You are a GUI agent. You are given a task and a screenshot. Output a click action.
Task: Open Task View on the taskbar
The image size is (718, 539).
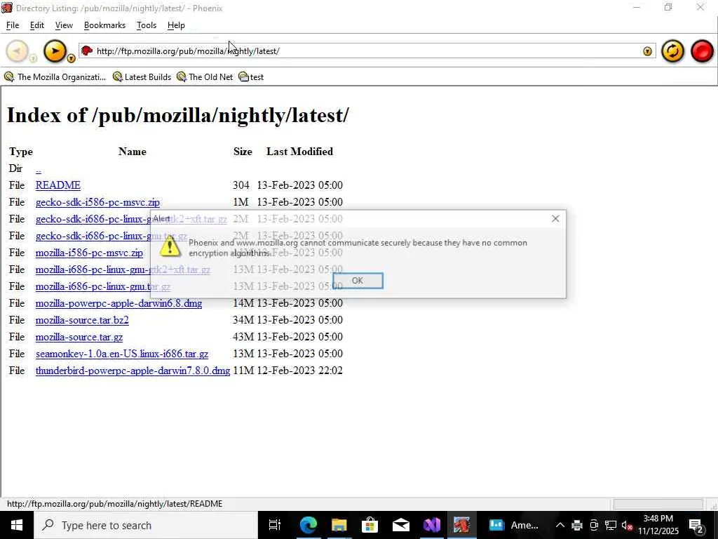(x=275, y=525)
